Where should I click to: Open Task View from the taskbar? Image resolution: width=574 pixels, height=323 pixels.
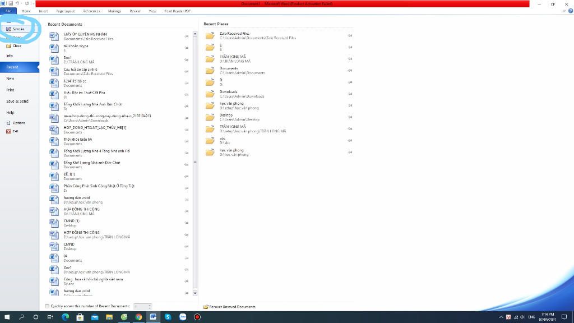tap(50, 317)
